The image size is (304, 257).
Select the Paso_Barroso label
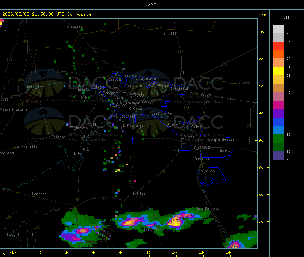207,208
